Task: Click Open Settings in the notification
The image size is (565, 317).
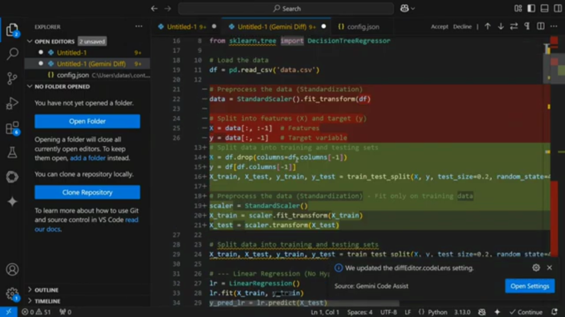Action: point(530,286)
